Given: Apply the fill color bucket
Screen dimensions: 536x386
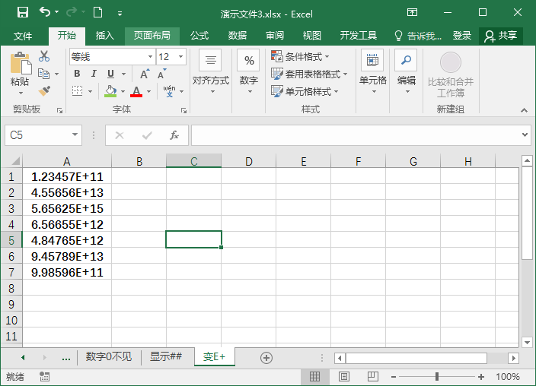Looking at the screenshot, I should (x=110, y=91).
